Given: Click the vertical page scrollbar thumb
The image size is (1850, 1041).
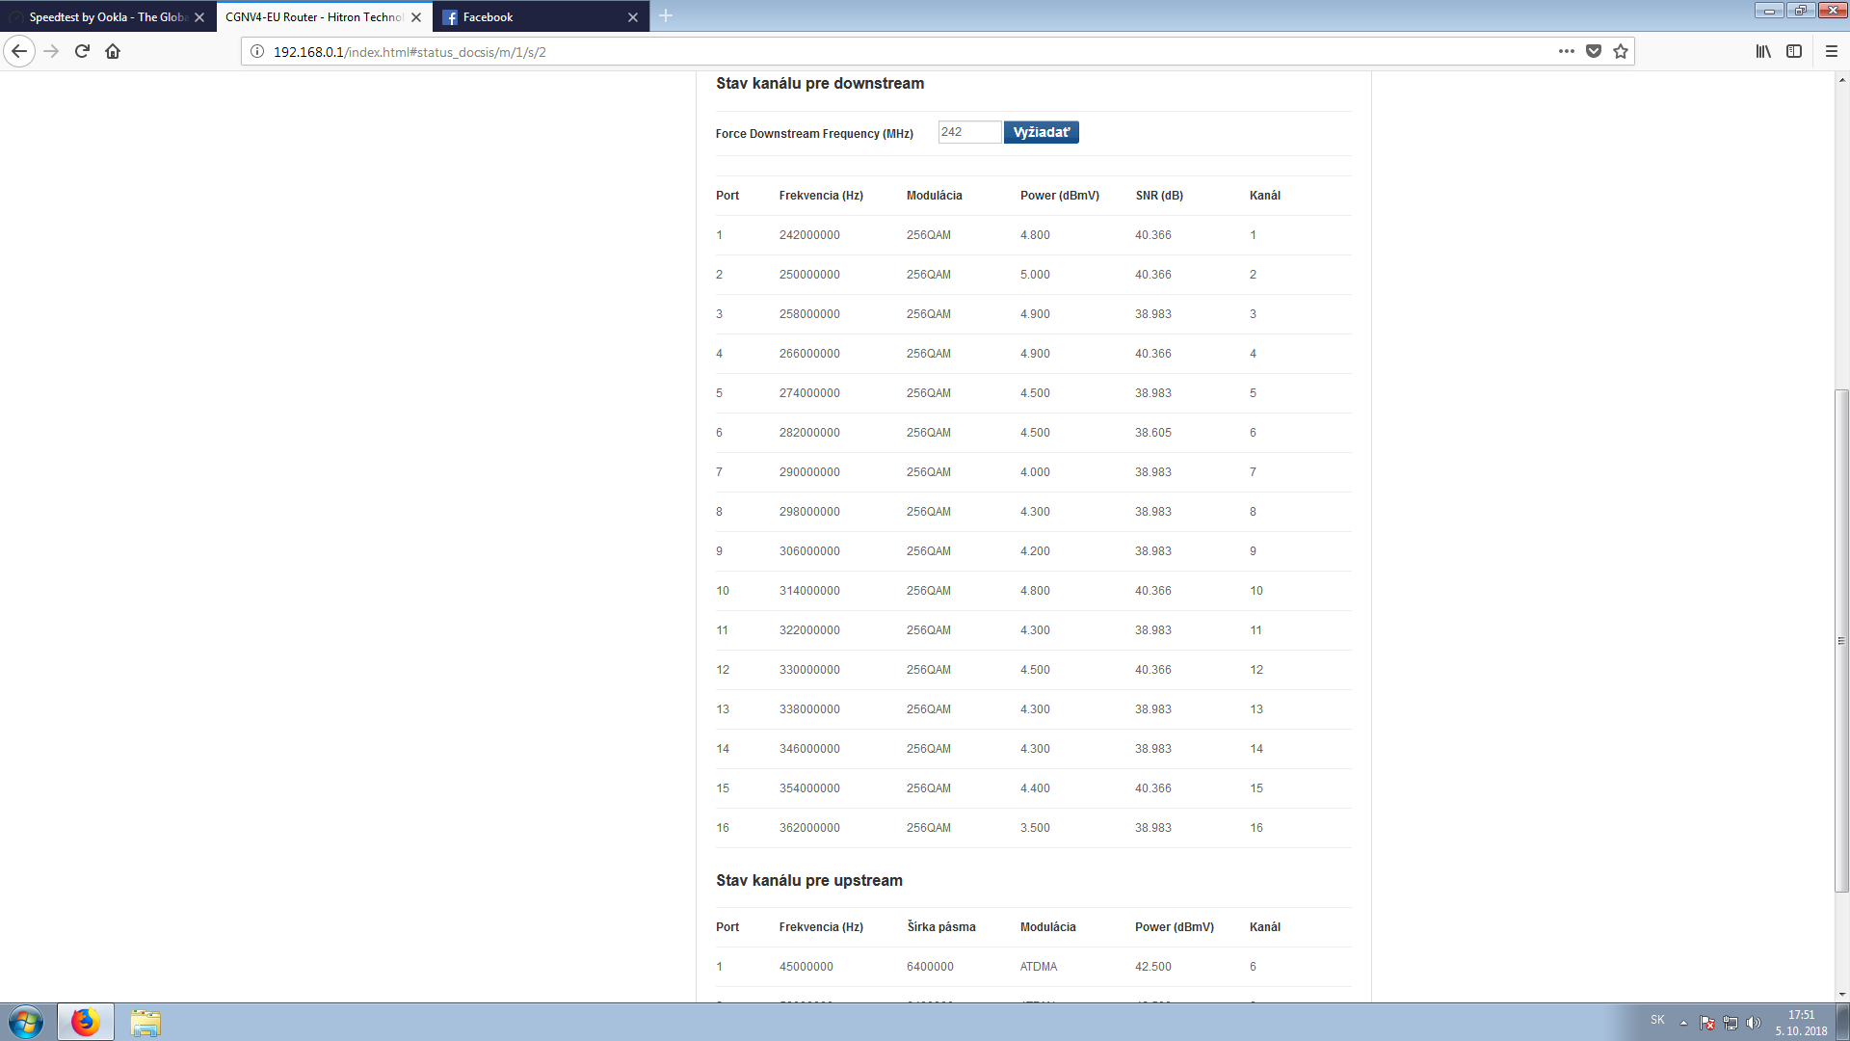Looking at the screenshot, I should coord(1841,640).
